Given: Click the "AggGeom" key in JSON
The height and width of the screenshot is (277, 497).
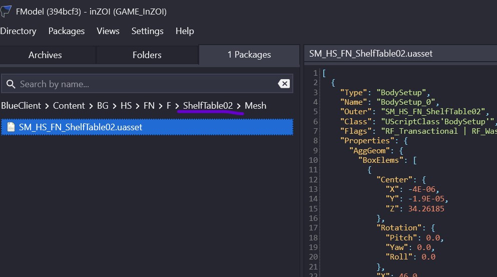Looking at the screenshot, I should pyautogui.click(x=369, y=150).
